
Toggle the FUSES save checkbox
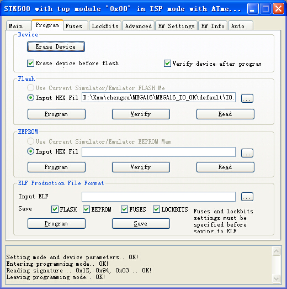(x=124, y=209)
